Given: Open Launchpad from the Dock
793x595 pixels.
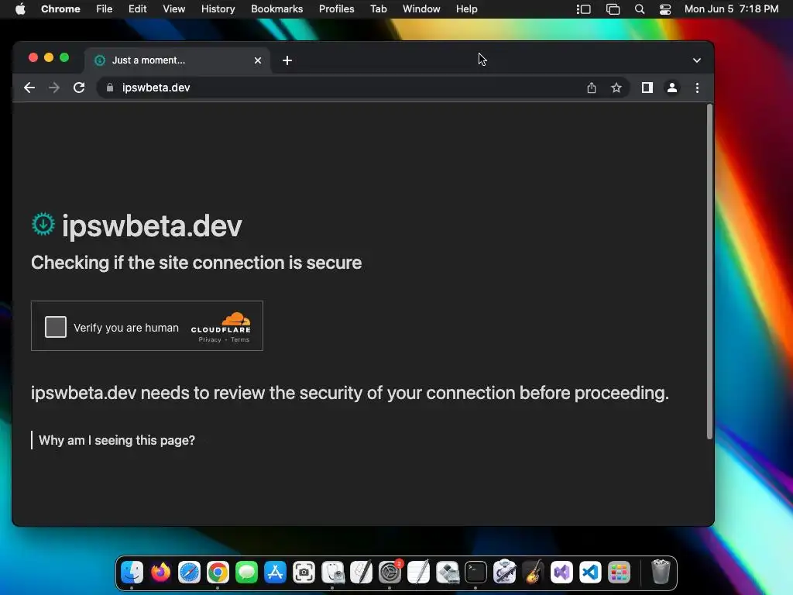Looking at the screenshot, I should (x=619, y=573).
